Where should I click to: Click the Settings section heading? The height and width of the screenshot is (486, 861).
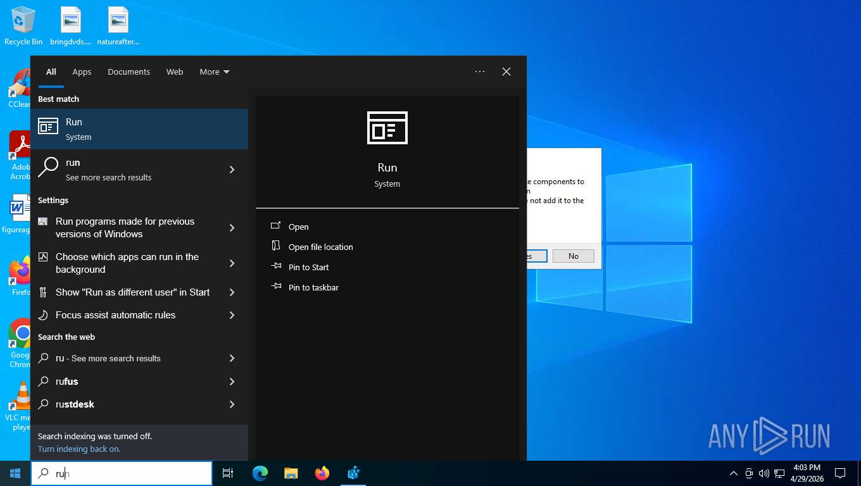click(x=53, y=200)
